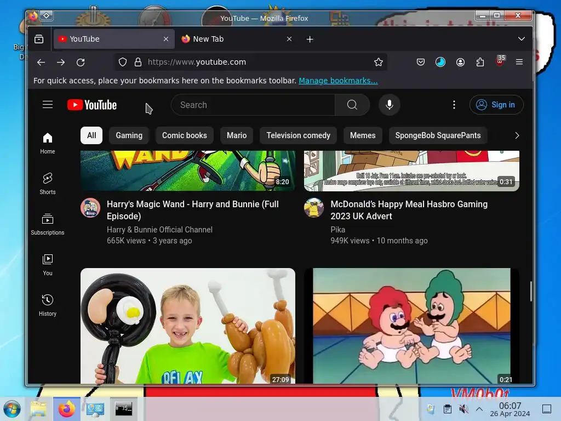Select the Memes filter chip

363,135
